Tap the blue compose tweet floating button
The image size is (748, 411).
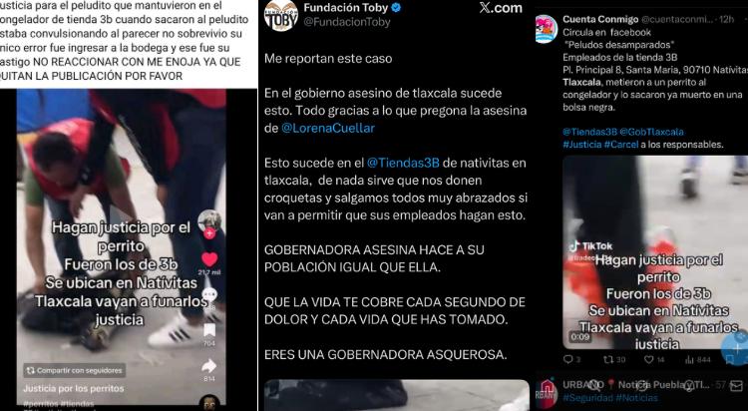(x=737, y=348)
